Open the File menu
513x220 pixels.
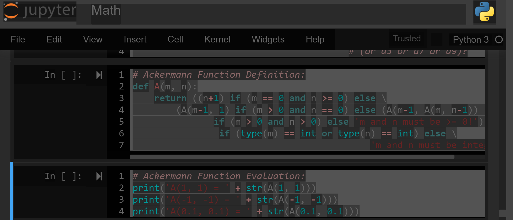(18, 40)
